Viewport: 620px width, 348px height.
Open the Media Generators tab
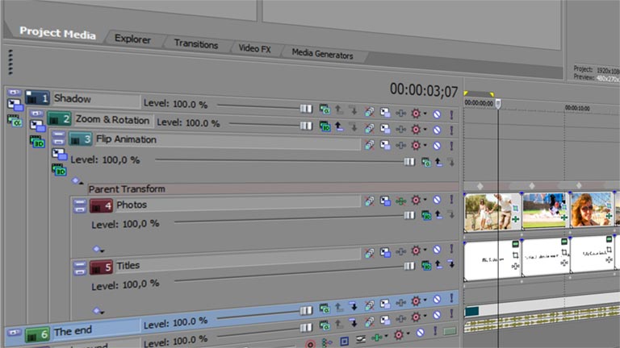(x=322, y=54)
